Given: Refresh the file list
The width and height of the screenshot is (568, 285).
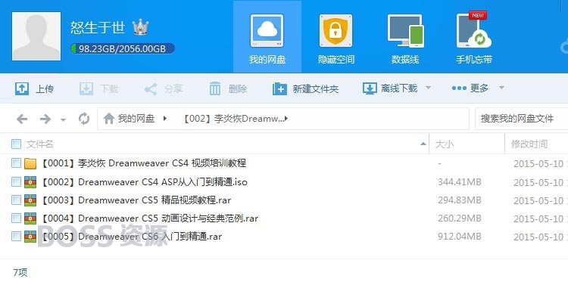Looking at the screenshot, I should [x=84, y=118].
